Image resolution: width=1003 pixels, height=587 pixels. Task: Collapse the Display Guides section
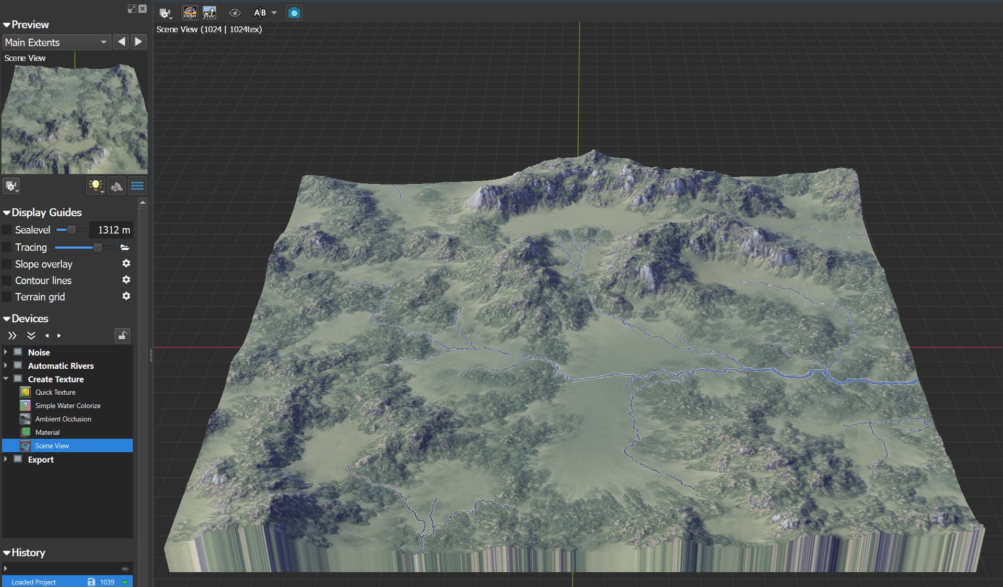click(7, 213)
